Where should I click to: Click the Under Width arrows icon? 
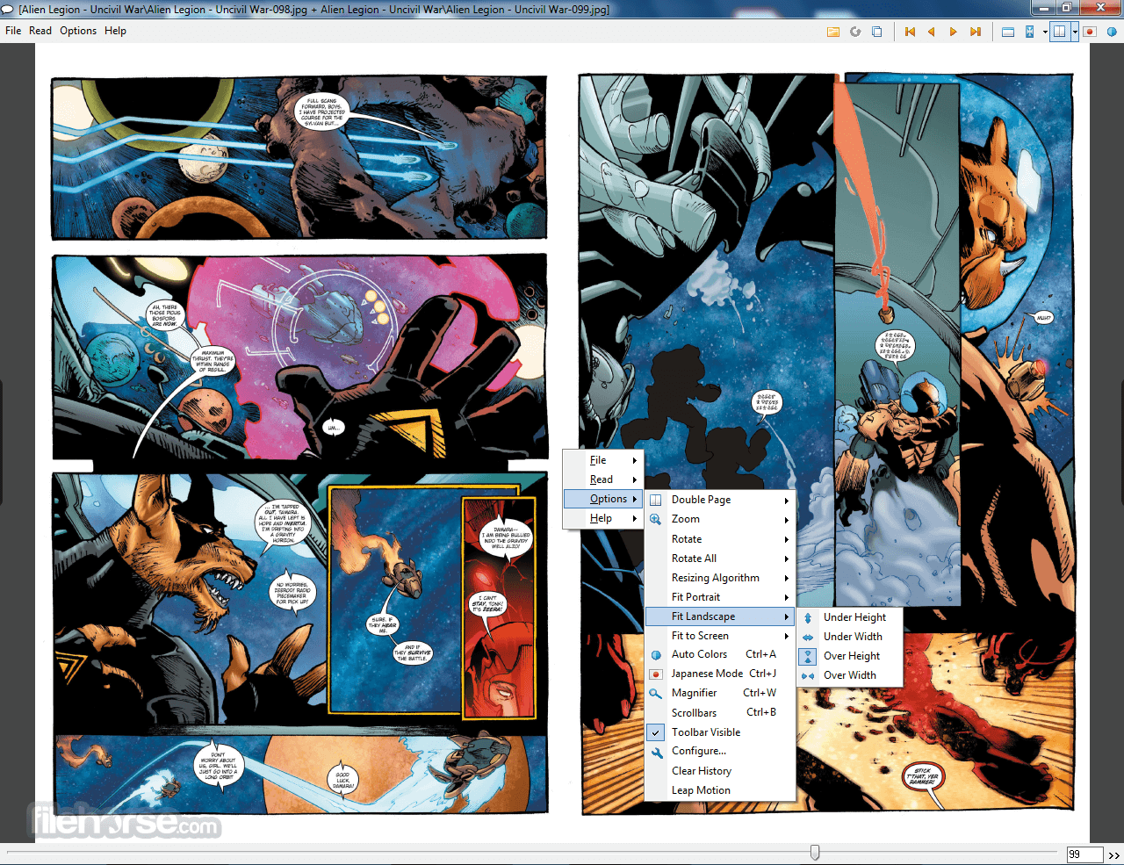point(808,638)
